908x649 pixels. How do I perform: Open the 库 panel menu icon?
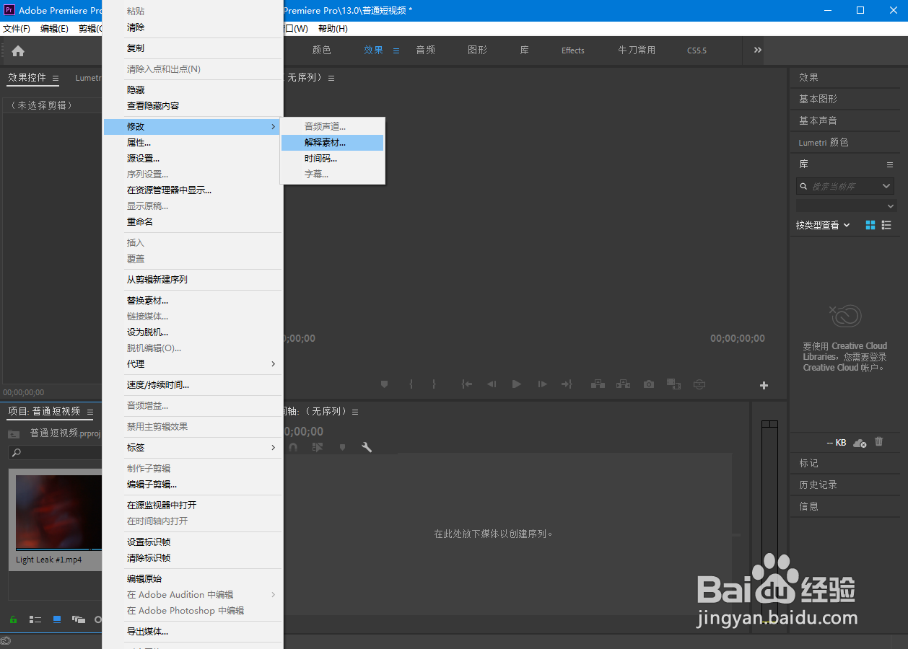pos(890,164)
